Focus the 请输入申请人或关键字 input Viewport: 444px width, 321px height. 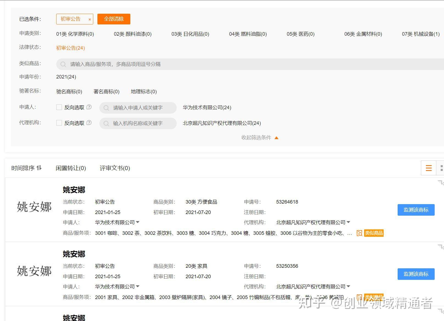coord(138,108)
